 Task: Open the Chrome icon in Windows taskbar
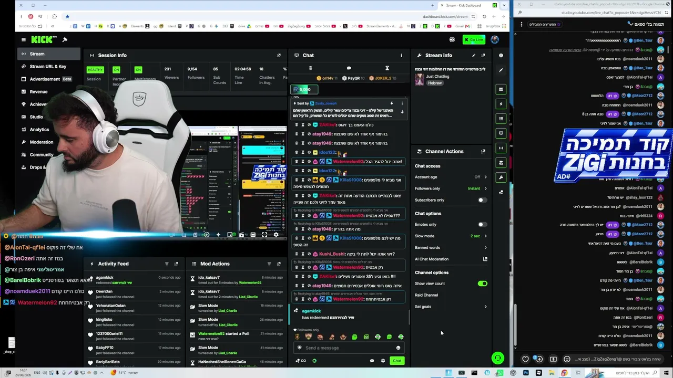click(x=564, y=373)
